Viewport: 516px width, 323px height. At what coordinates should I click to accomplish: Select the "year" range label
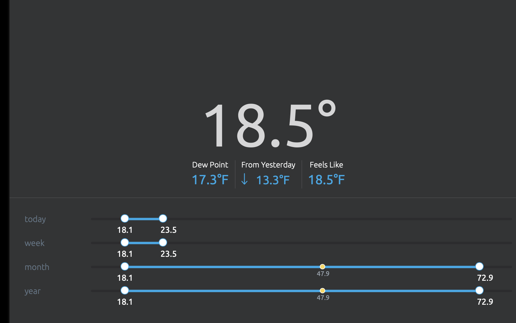point(32,291)
